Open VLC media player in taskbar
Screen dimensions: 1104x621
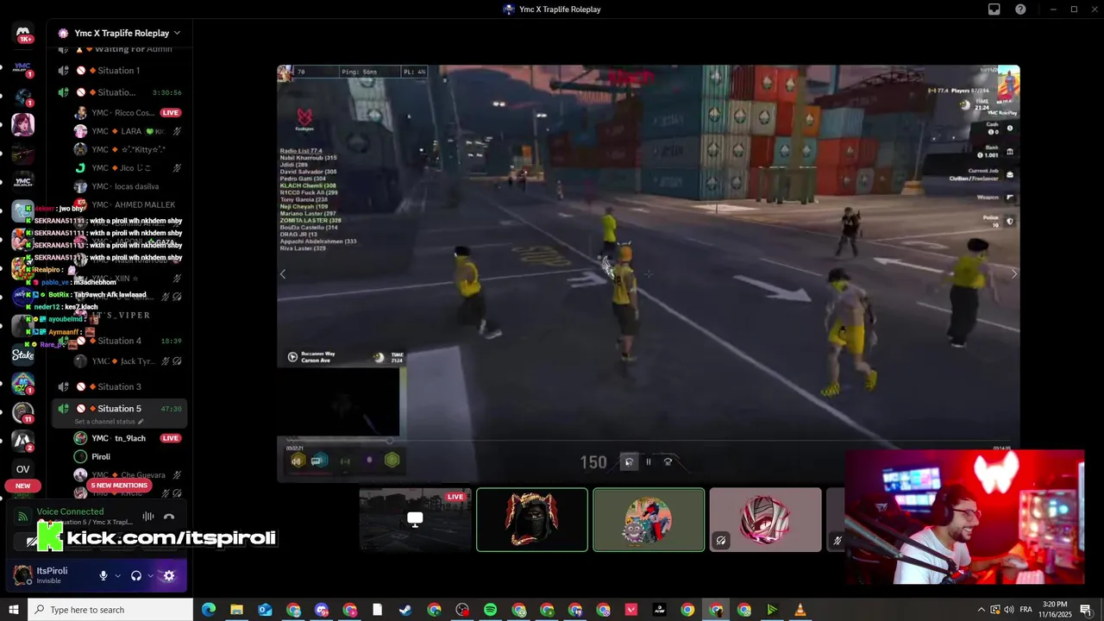click(x=800, y=610)
